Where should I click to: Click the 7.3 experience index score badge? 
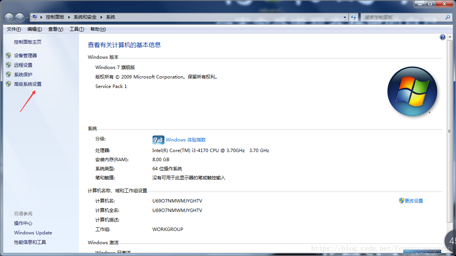[x=158, y=140]
